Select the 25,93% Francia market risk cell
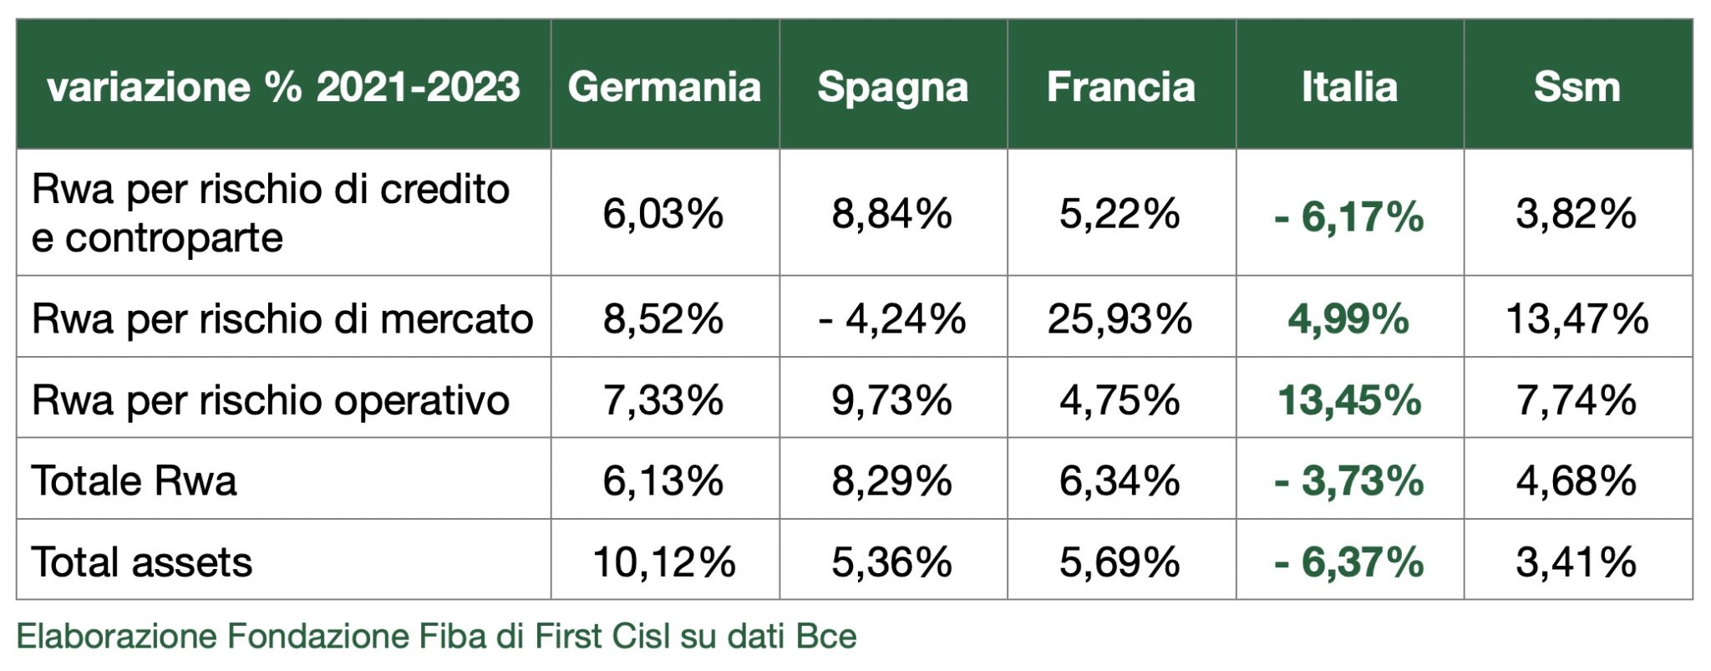 pos(1120,319)
